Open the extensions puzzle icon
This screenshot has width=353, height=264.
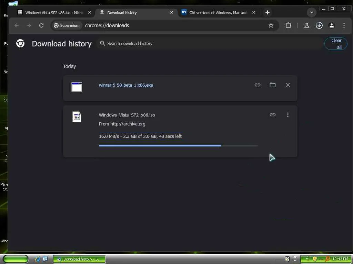click(289, 25)
